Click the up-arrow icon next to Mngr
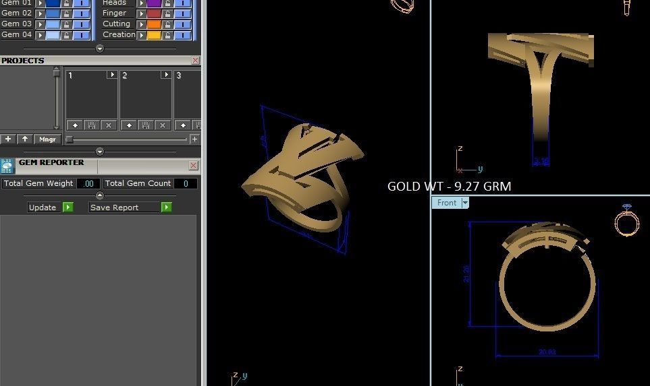 point(25,139)
